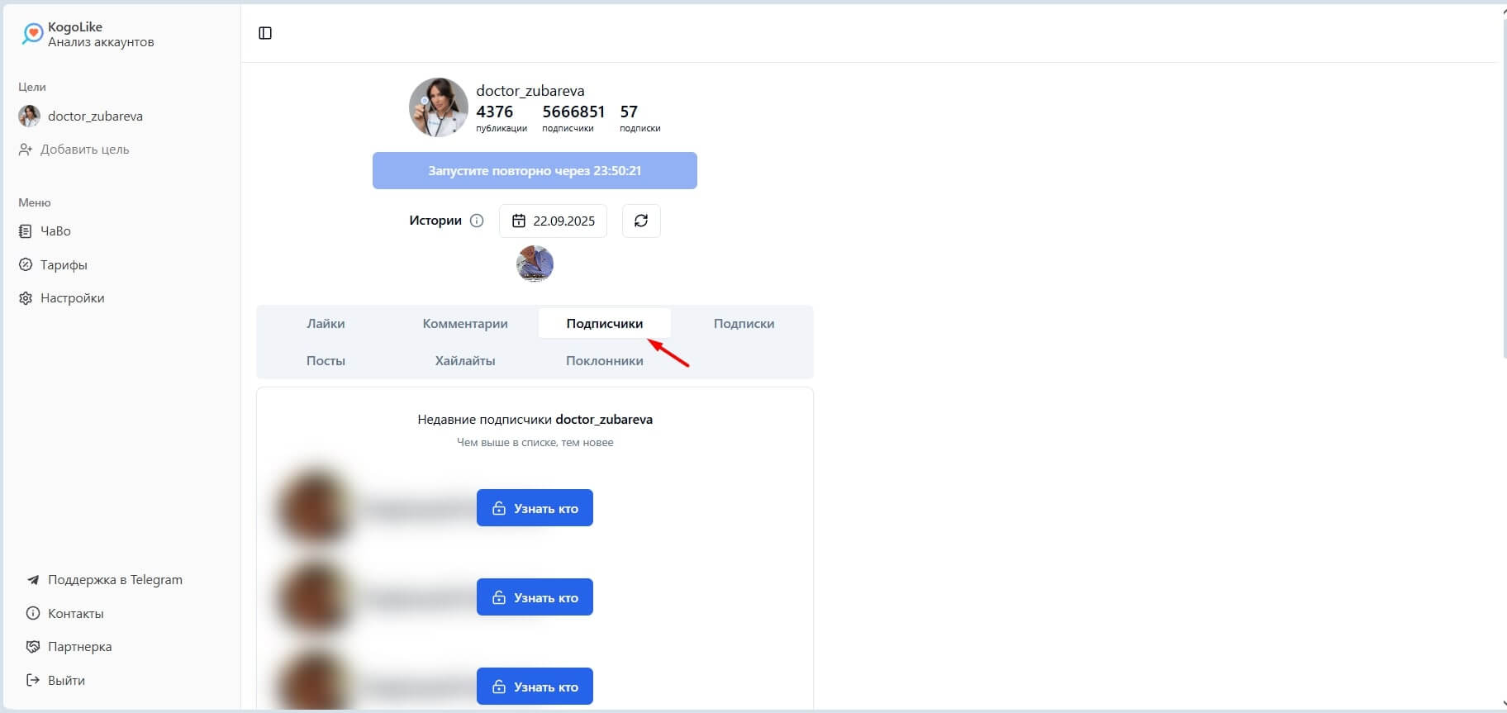Viewport: 1507px width, 713px height.
Task: Open the Хайлайты tab
Action: point(465,360)
